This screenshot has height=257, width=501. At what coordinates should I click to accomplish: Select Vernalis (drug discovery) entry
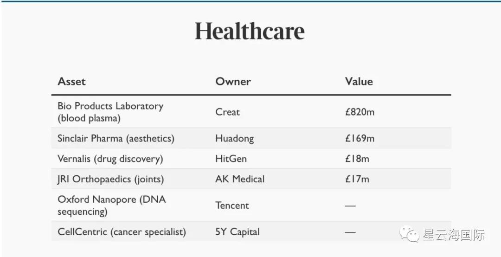pos(110,159)
